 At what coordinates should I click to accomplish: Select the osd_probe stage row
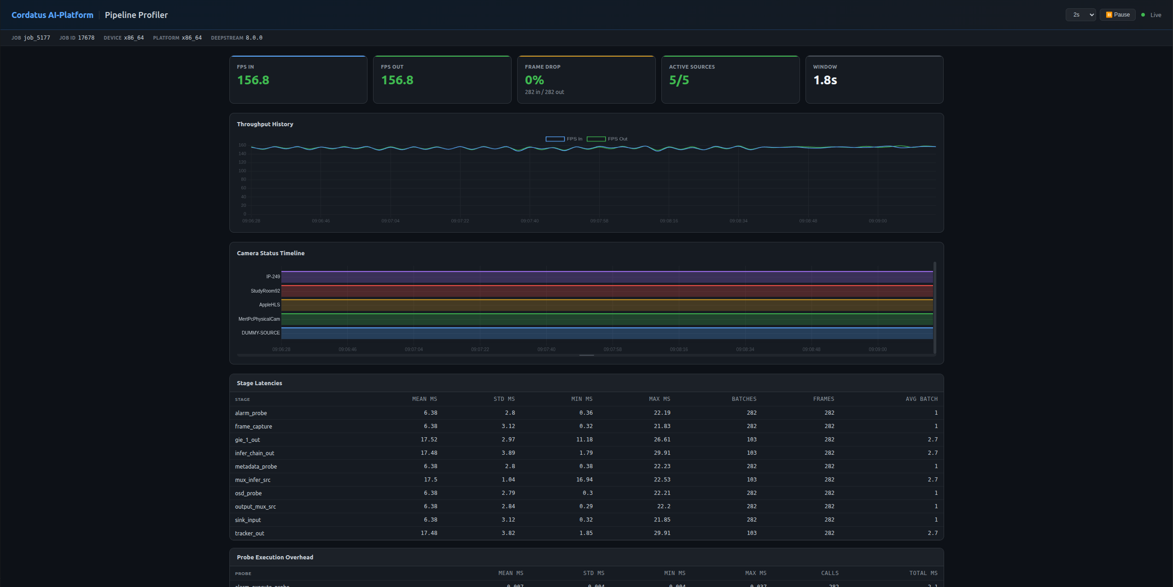(x=586, y=493)
